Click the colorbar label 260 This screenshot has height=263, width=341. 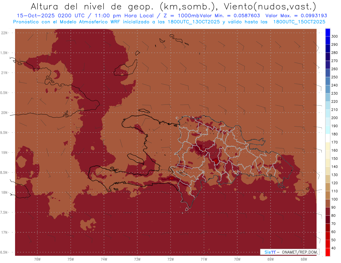pyautogui.click(x=334, y=69)
